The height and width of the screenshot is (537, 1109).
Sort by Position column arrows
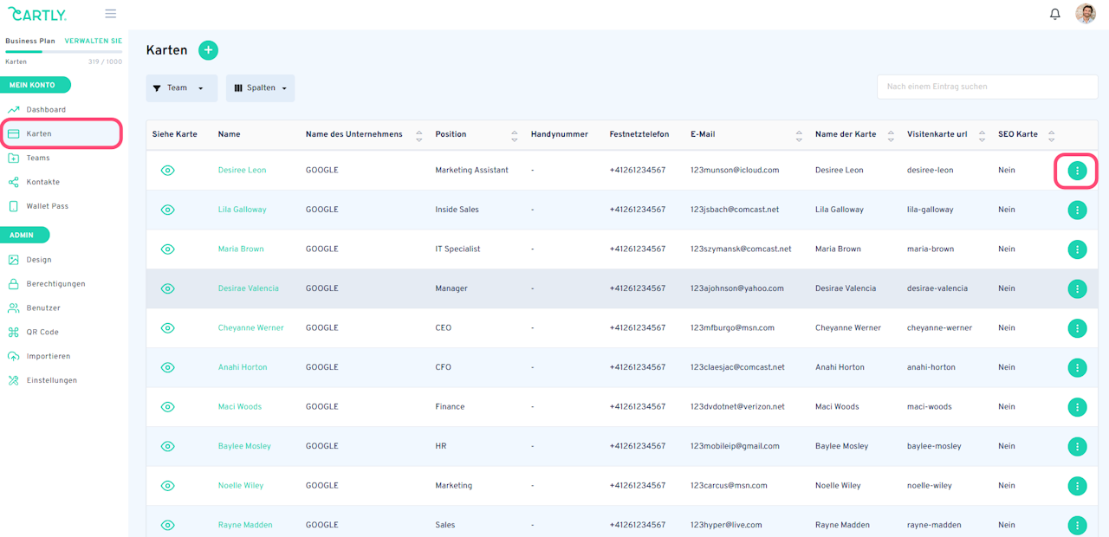point(515,135)
